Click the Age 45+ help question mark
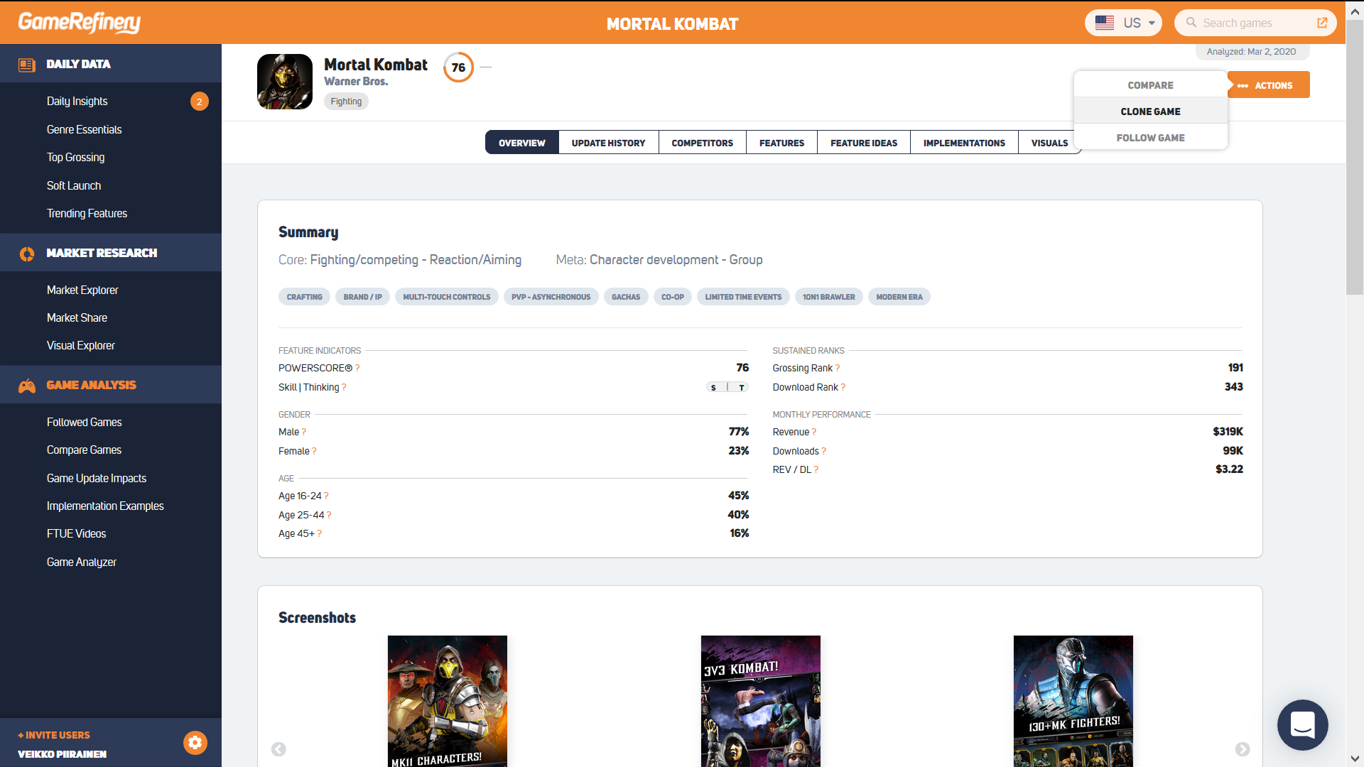Viewport: 1364px width, 767px height. click(320, 534)
